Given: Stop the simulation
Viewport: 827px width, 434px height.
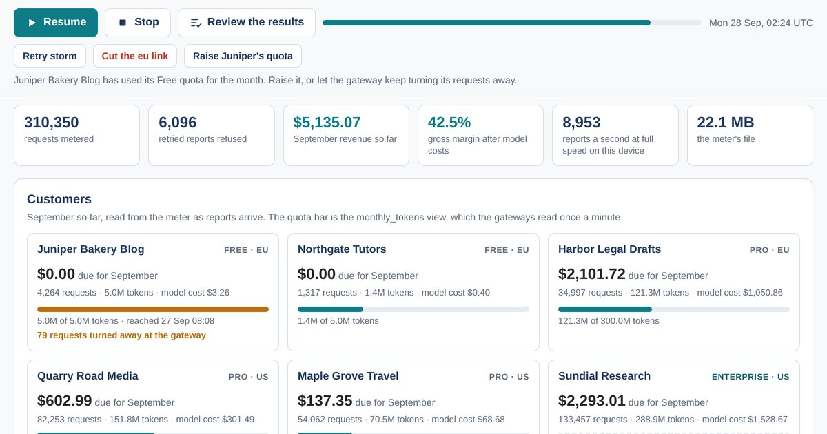Looking at the screenshot, I should pos(138,23).
